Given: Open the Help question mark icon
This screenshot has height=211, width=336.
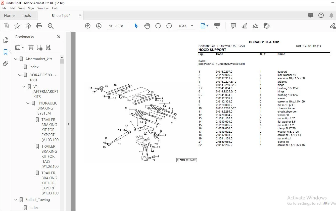Looking at the screenshot, I should 321,16.
